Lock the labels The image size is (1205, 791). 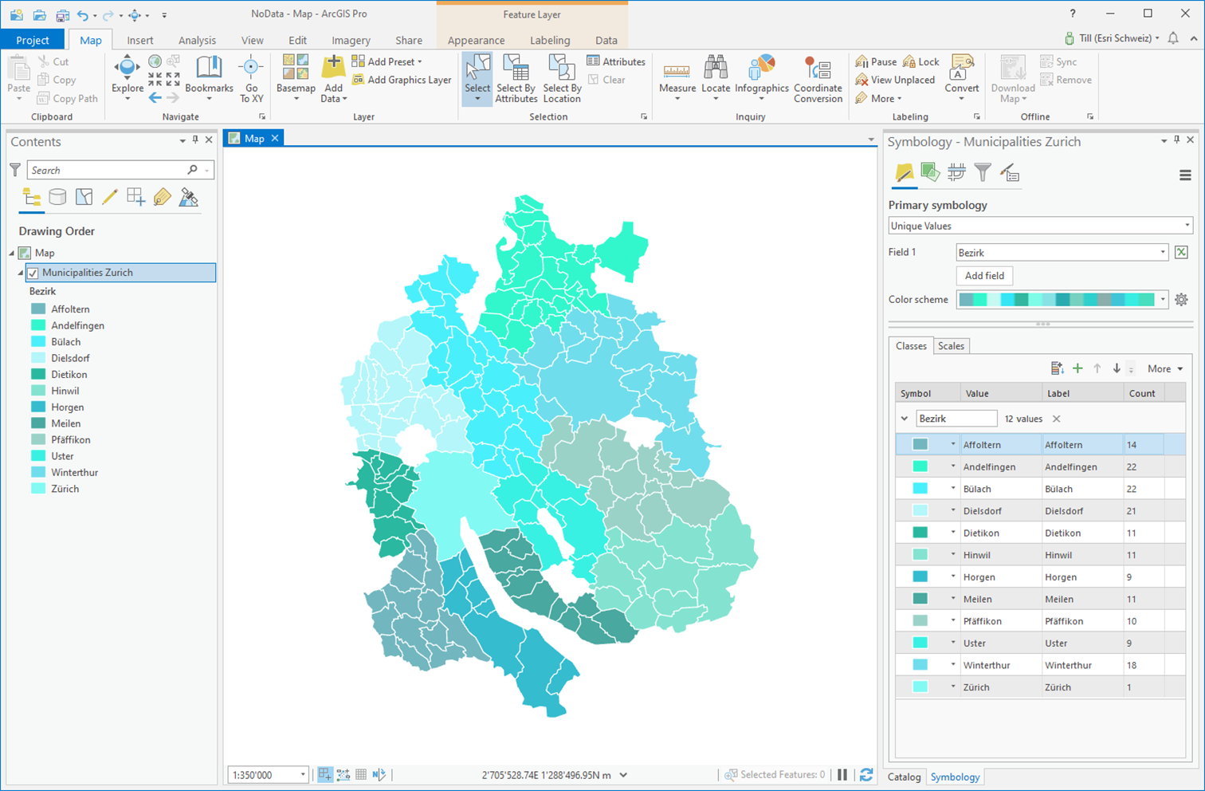[x=921, y=61]
